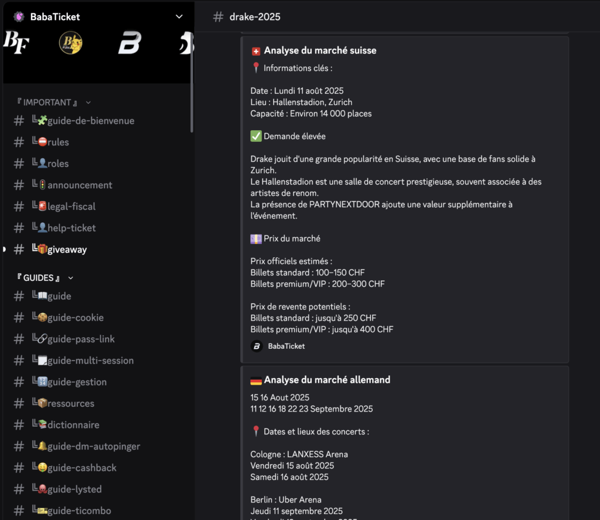Click the hash icon beside guide-cashback
600x520 pixels.
[x=19, y=468]
